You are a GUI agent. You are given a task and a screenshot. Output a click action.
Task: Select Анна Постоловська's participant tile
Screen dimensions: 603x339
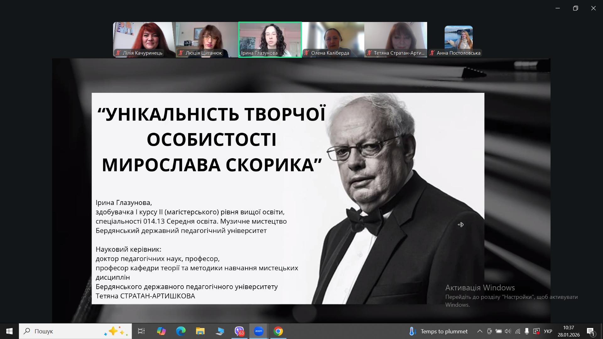459,40
